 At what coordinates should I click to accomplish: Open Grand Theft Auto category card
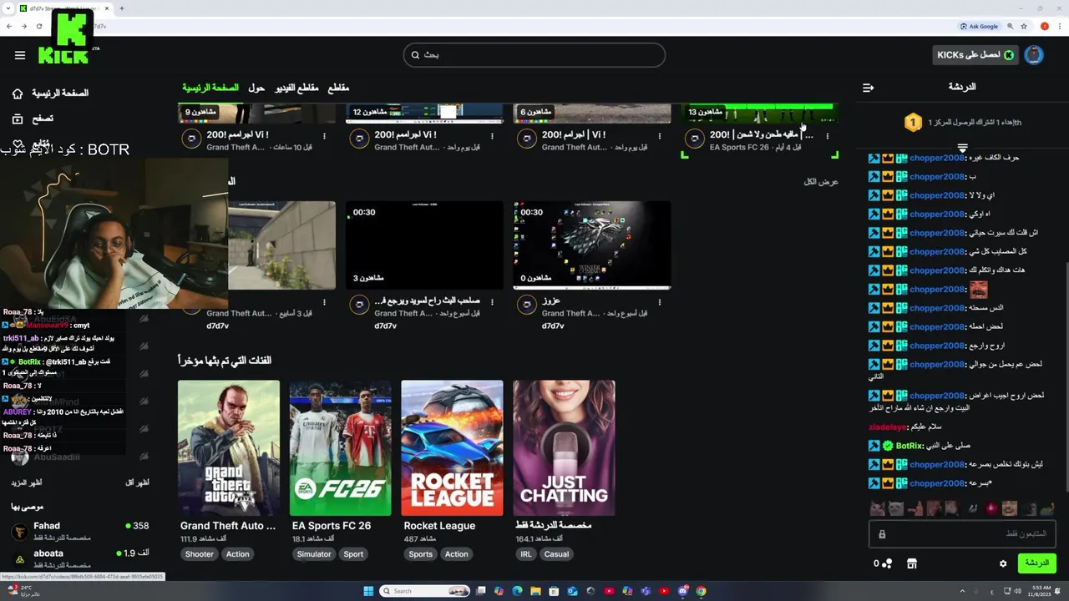(x=229, y=448)
